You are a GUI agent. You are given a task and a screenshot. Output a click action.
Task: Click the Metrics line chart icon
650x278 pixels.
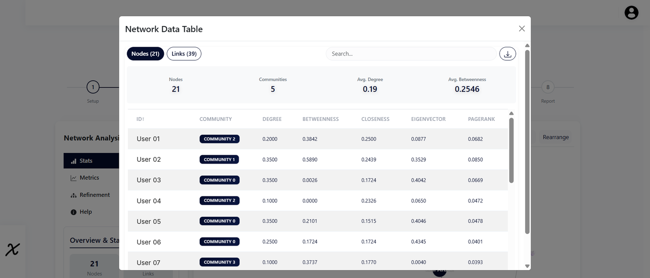click(x=73, y=178)
